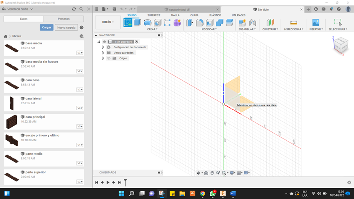Switch to the SUPERFICIE tab
Viewport: 354px width, 199px height.
[x=154, y=15]
